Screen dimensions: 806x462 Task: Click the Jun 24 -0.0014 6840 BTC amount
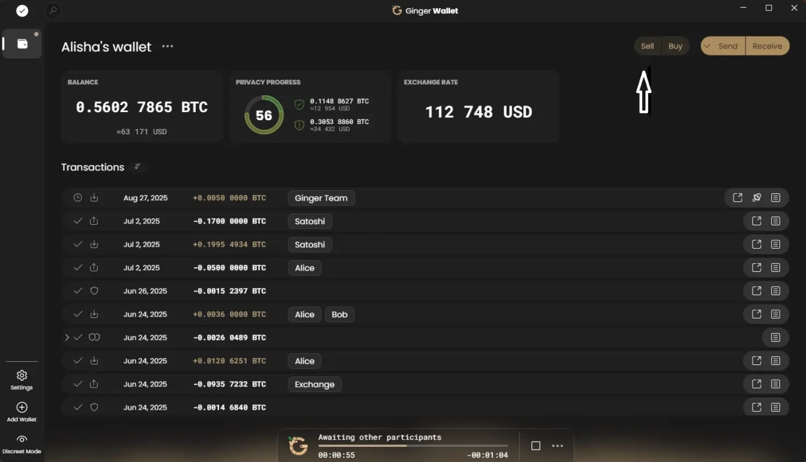229,407
